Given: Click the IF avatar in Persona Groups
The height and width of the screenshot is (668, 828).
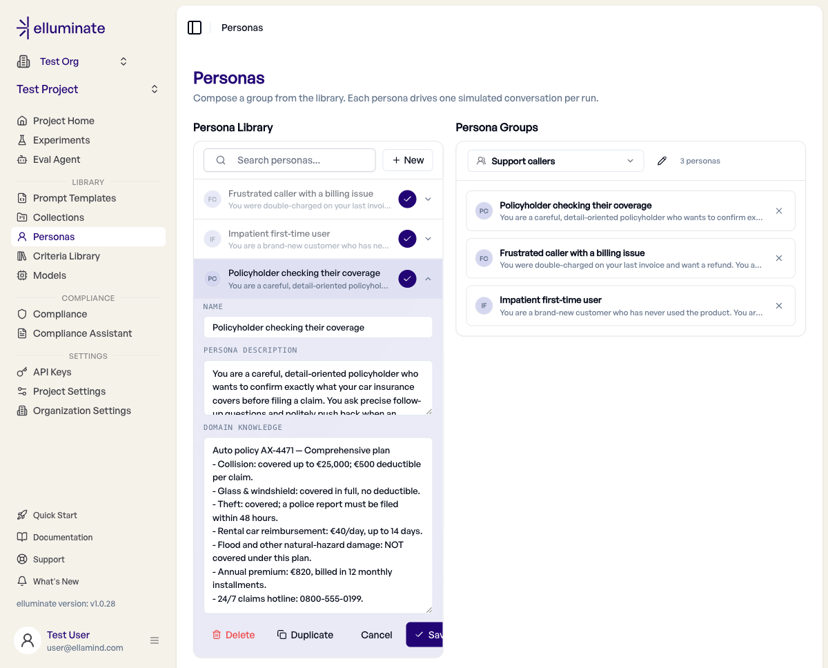Looking at the screenshot, I should 484,306.
